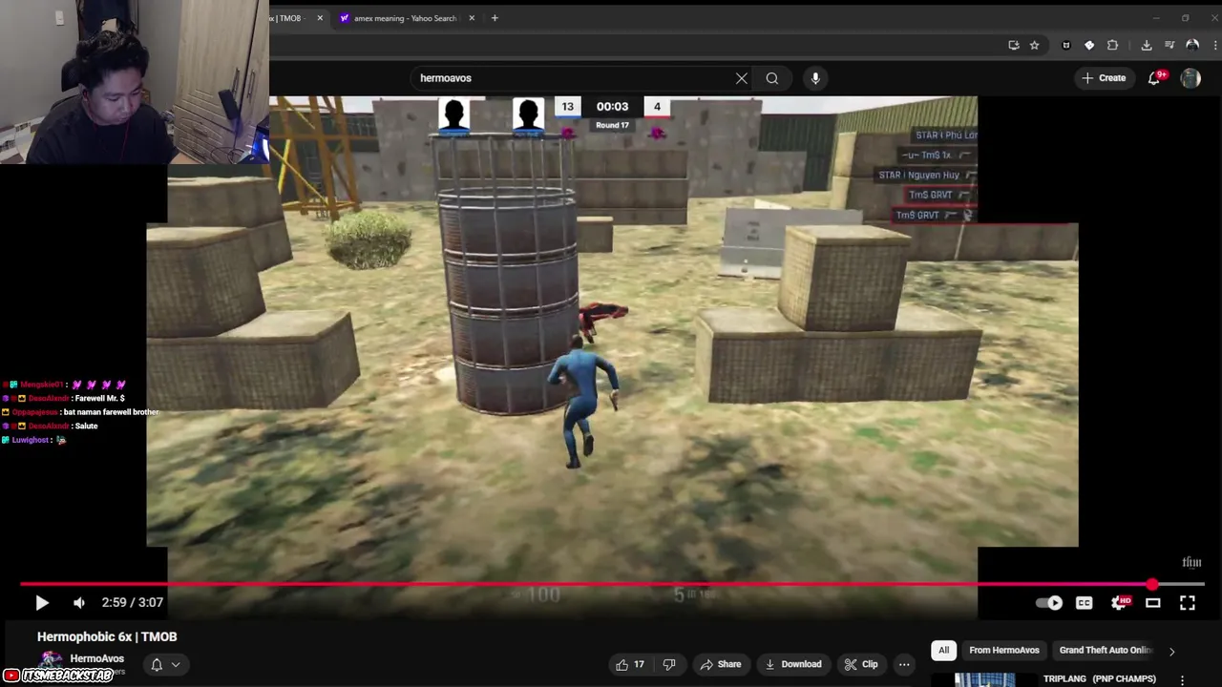Download the video
Viewport: 1222px width, 687px height.
(793, 664)
